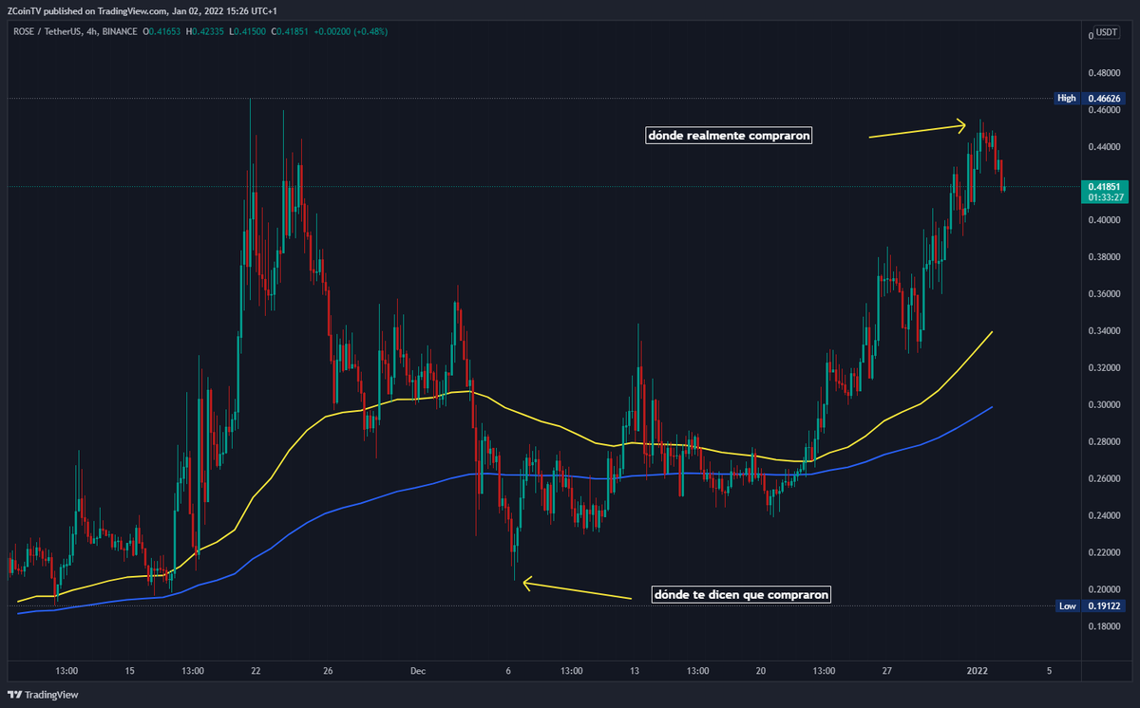The image size is (1140, 708).
Task: Select the 'dónde te dicen que compraron' text note
Action: (742, 595)
